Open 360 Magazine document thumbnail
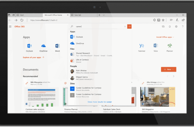The width and height of the screenshot is (194, 127). coord(158,97)
